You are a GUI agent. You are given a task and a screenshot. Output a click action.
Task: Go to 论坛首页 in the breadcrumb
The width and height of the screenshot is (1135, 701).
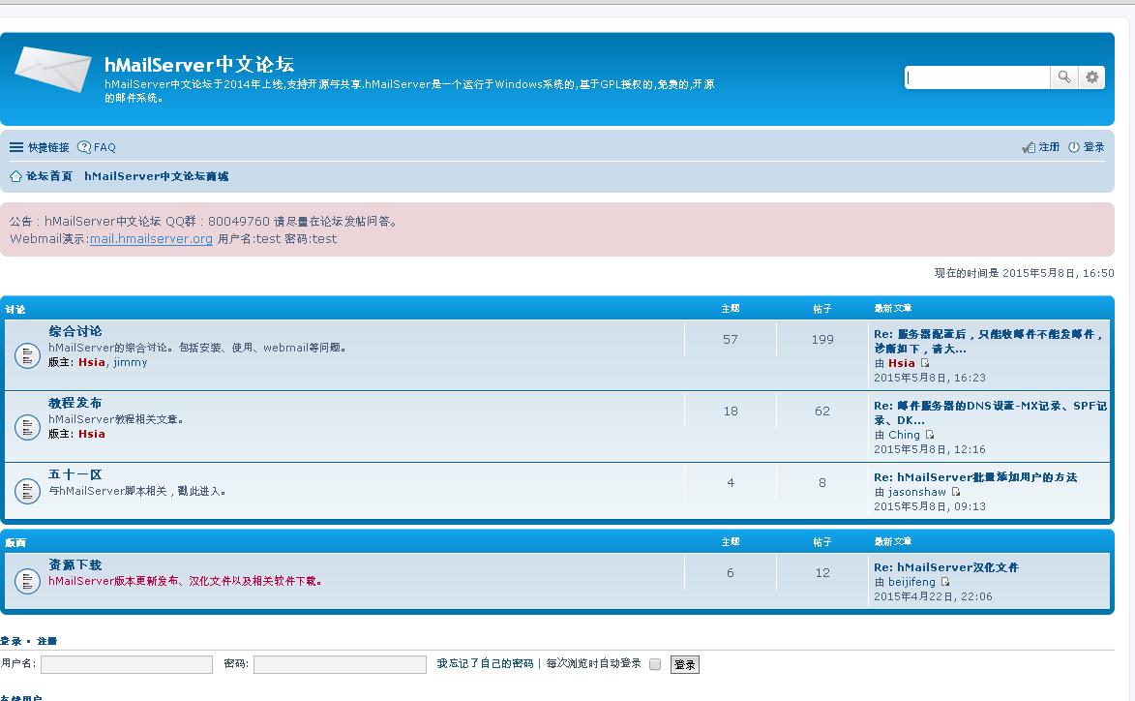(x=49, y=176)
